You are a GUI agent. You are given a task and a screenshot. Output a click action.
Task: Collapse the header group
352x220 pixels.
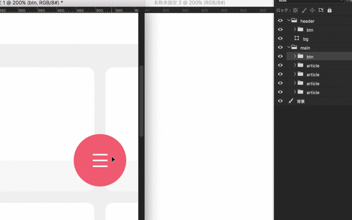pos(289,20)
